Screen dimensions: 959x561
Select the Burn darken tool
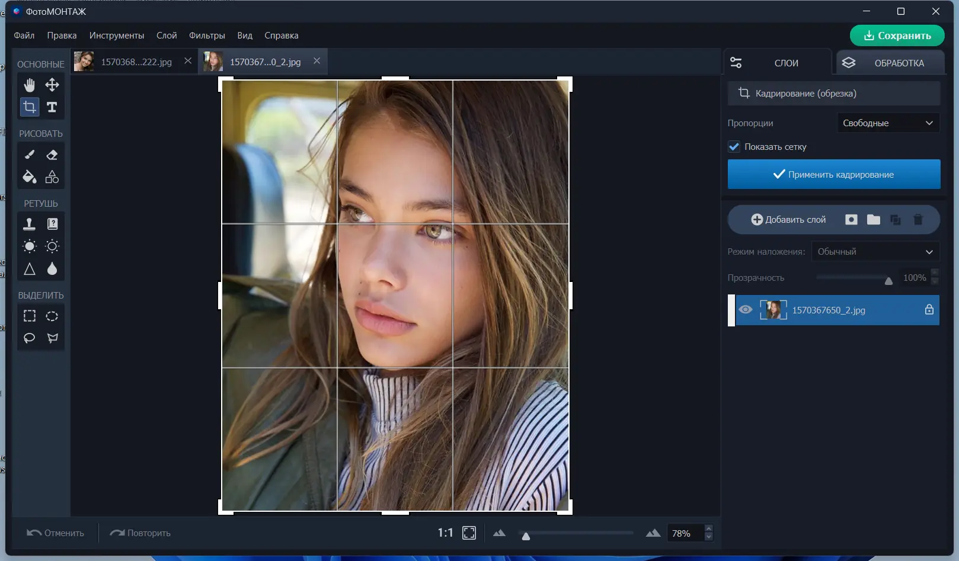pyautogui.click(x=52, y=246)
